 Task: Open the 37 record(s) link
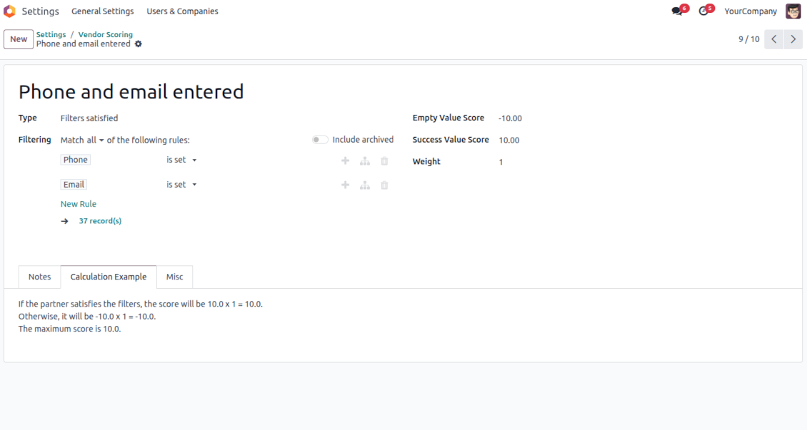pyautogui.click(x=100, y=221)
